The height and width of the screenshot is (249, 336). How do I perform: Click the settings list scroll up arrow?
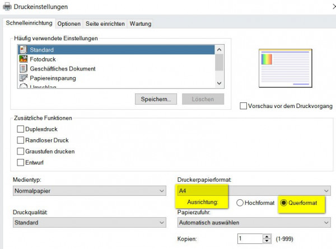coord(219,50)
